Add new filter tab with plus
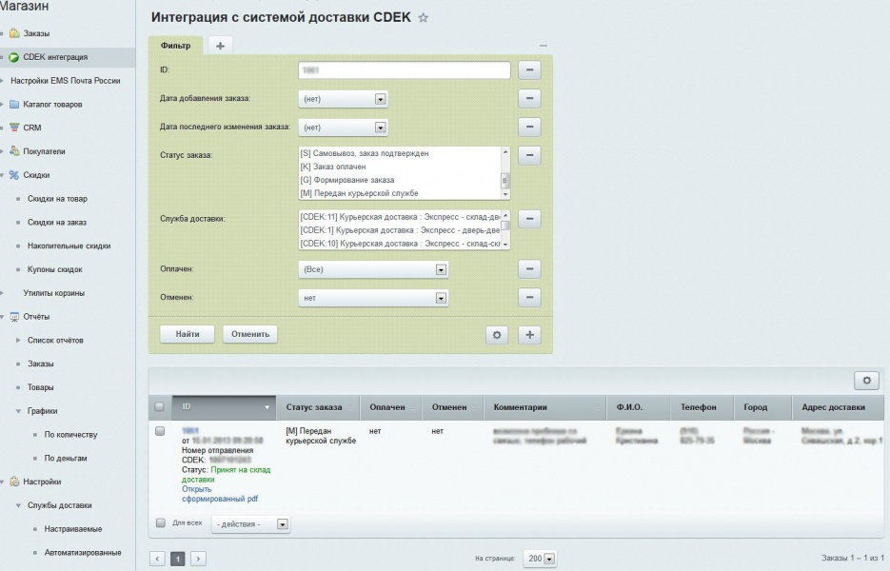 point(220,46)
